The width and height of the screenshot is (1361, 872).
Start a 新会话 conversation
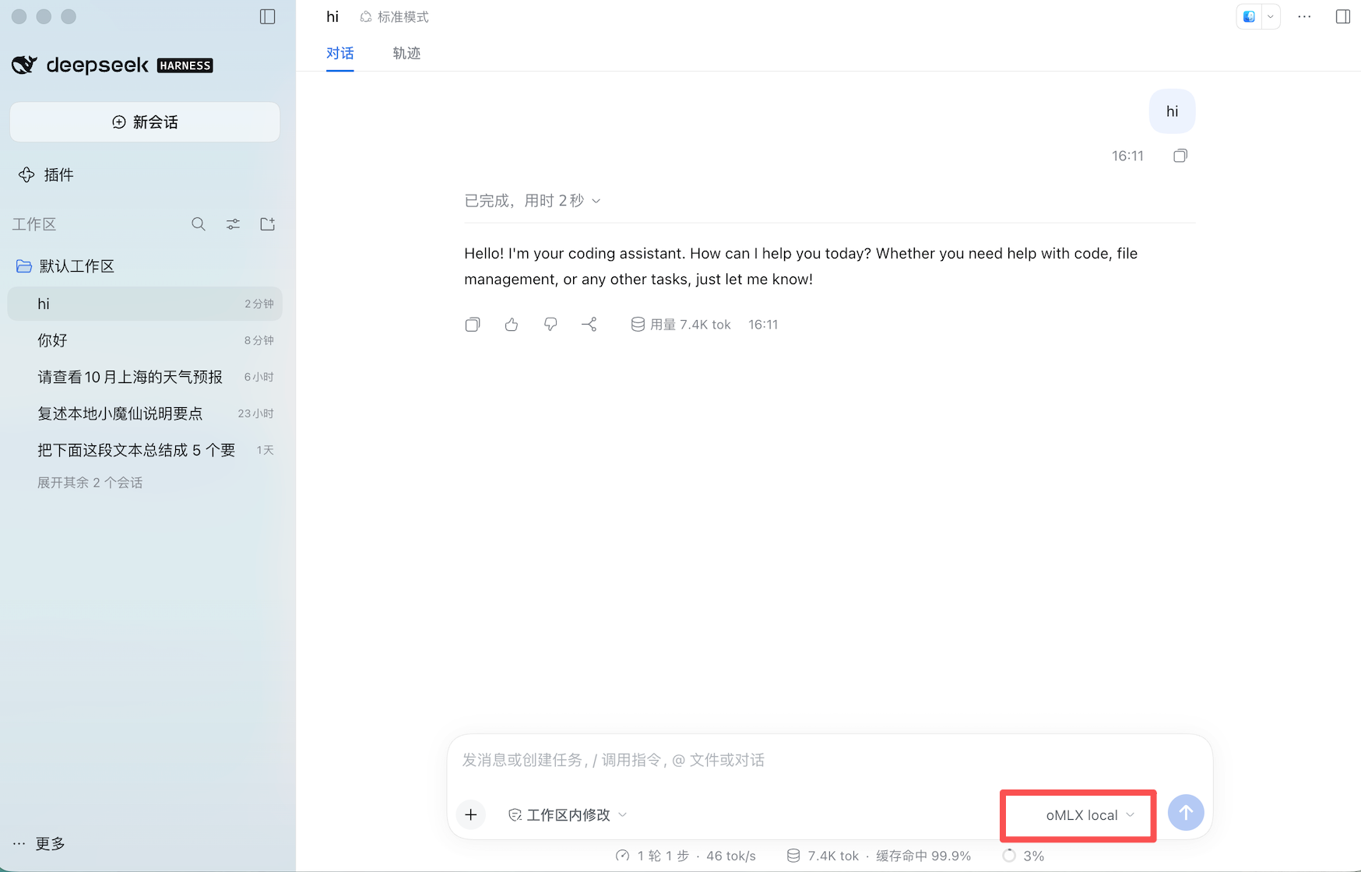[145, 122]
